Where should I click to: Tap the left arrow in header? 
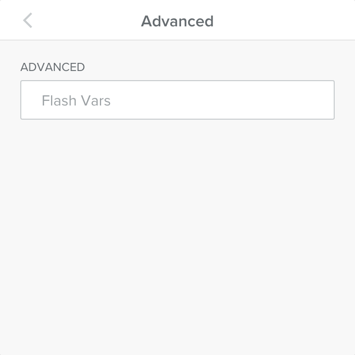tap(28, 21)
